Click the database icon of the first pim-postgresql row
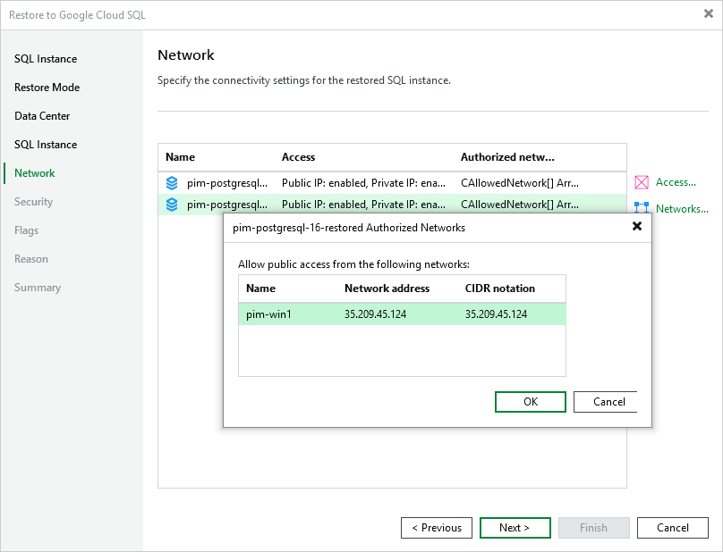The width and height of the screenshot is (723, 552). click(172, 183)
